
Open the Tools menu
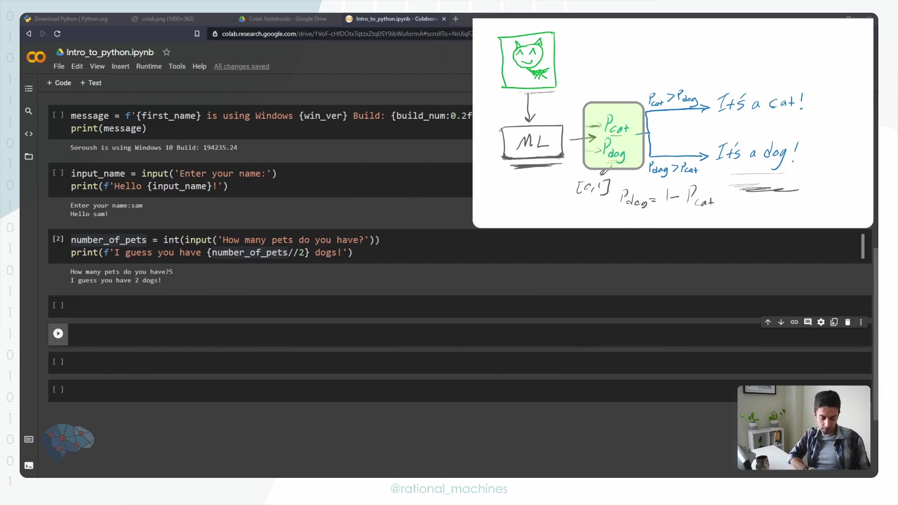coord(177,66)
